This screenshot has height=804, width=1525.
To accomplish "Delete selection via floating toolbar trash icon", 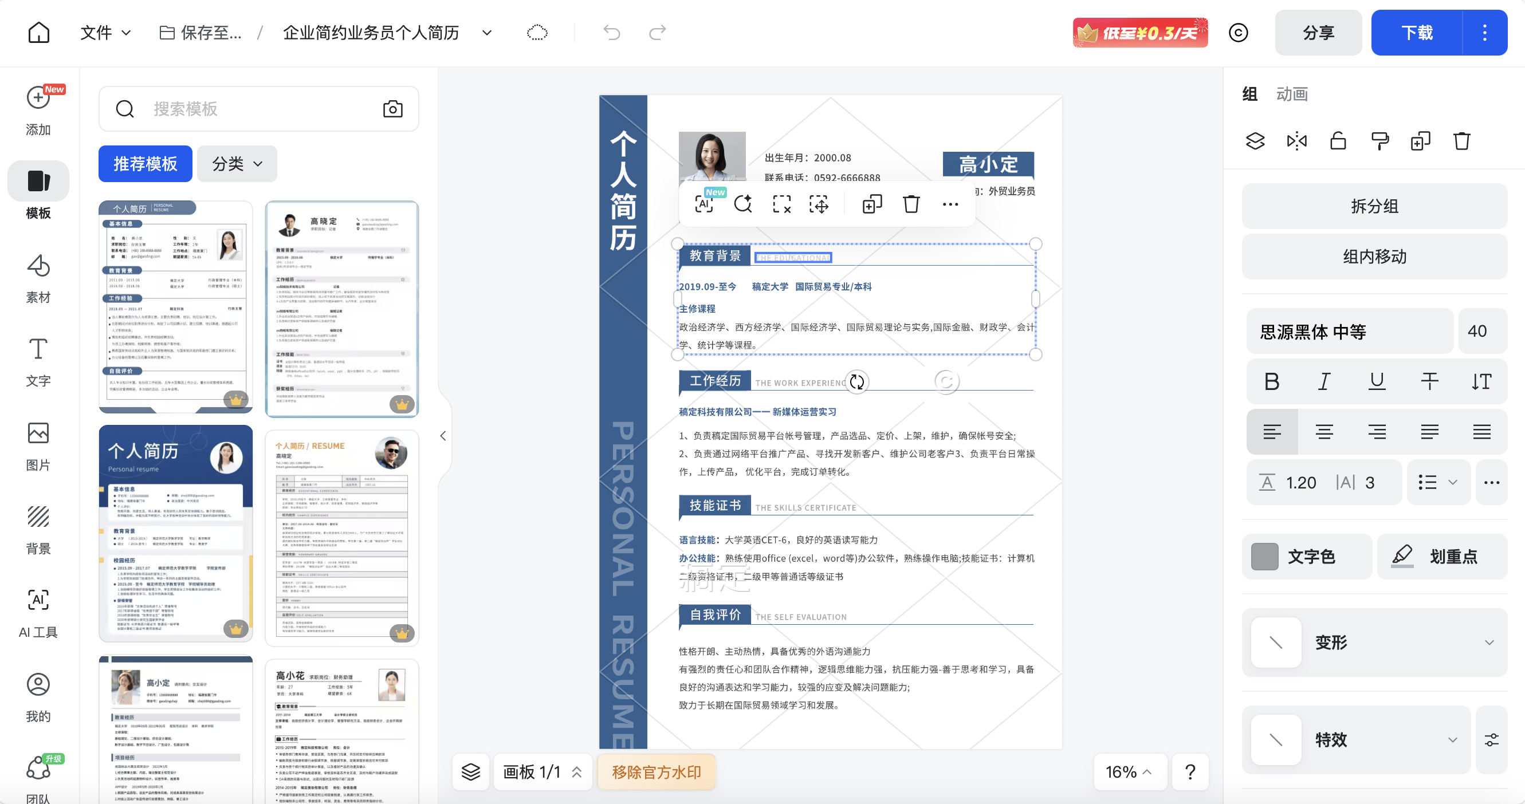I will pos(911,204).
